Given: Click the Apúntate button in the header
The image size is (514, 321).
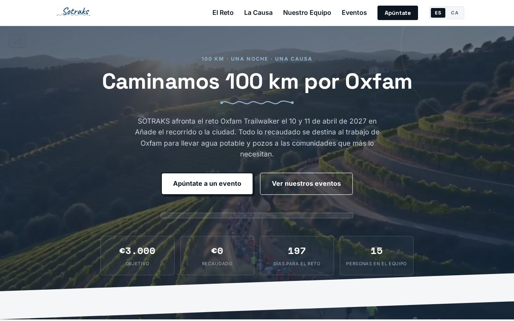Looking at the screenshot, I should point(398,13).
